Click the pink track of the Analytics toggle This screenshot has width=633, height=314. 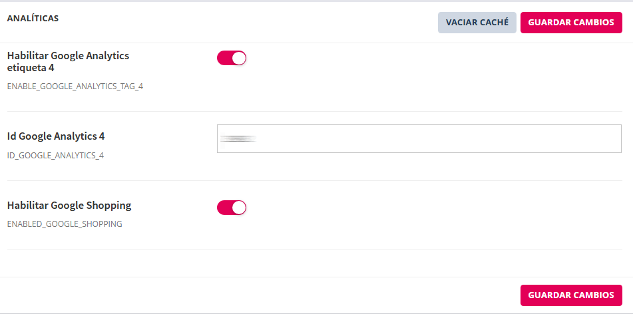point(224,58)
